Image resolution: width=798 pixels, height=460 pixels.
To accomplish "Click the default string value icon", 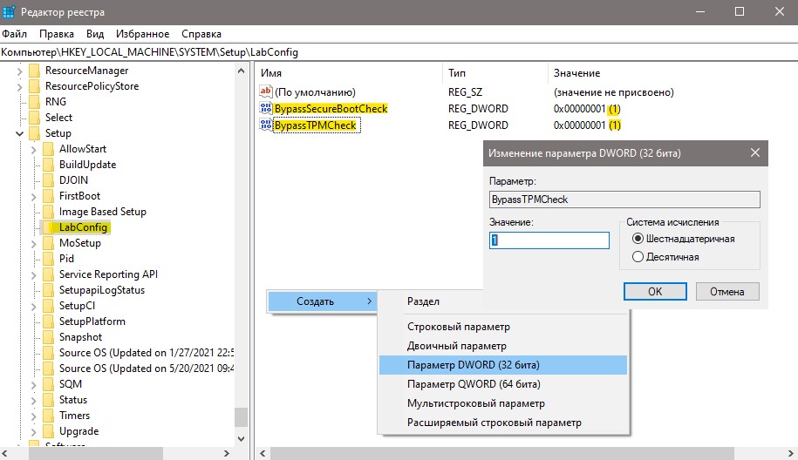I will [266, 91].
